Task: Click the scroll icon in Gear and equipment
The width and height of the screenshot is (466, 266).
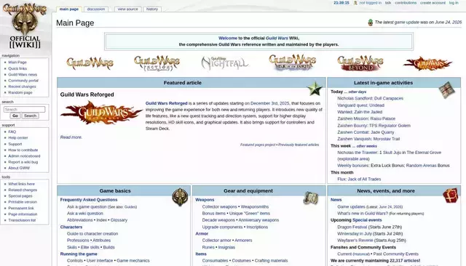Action: (311, 198)
